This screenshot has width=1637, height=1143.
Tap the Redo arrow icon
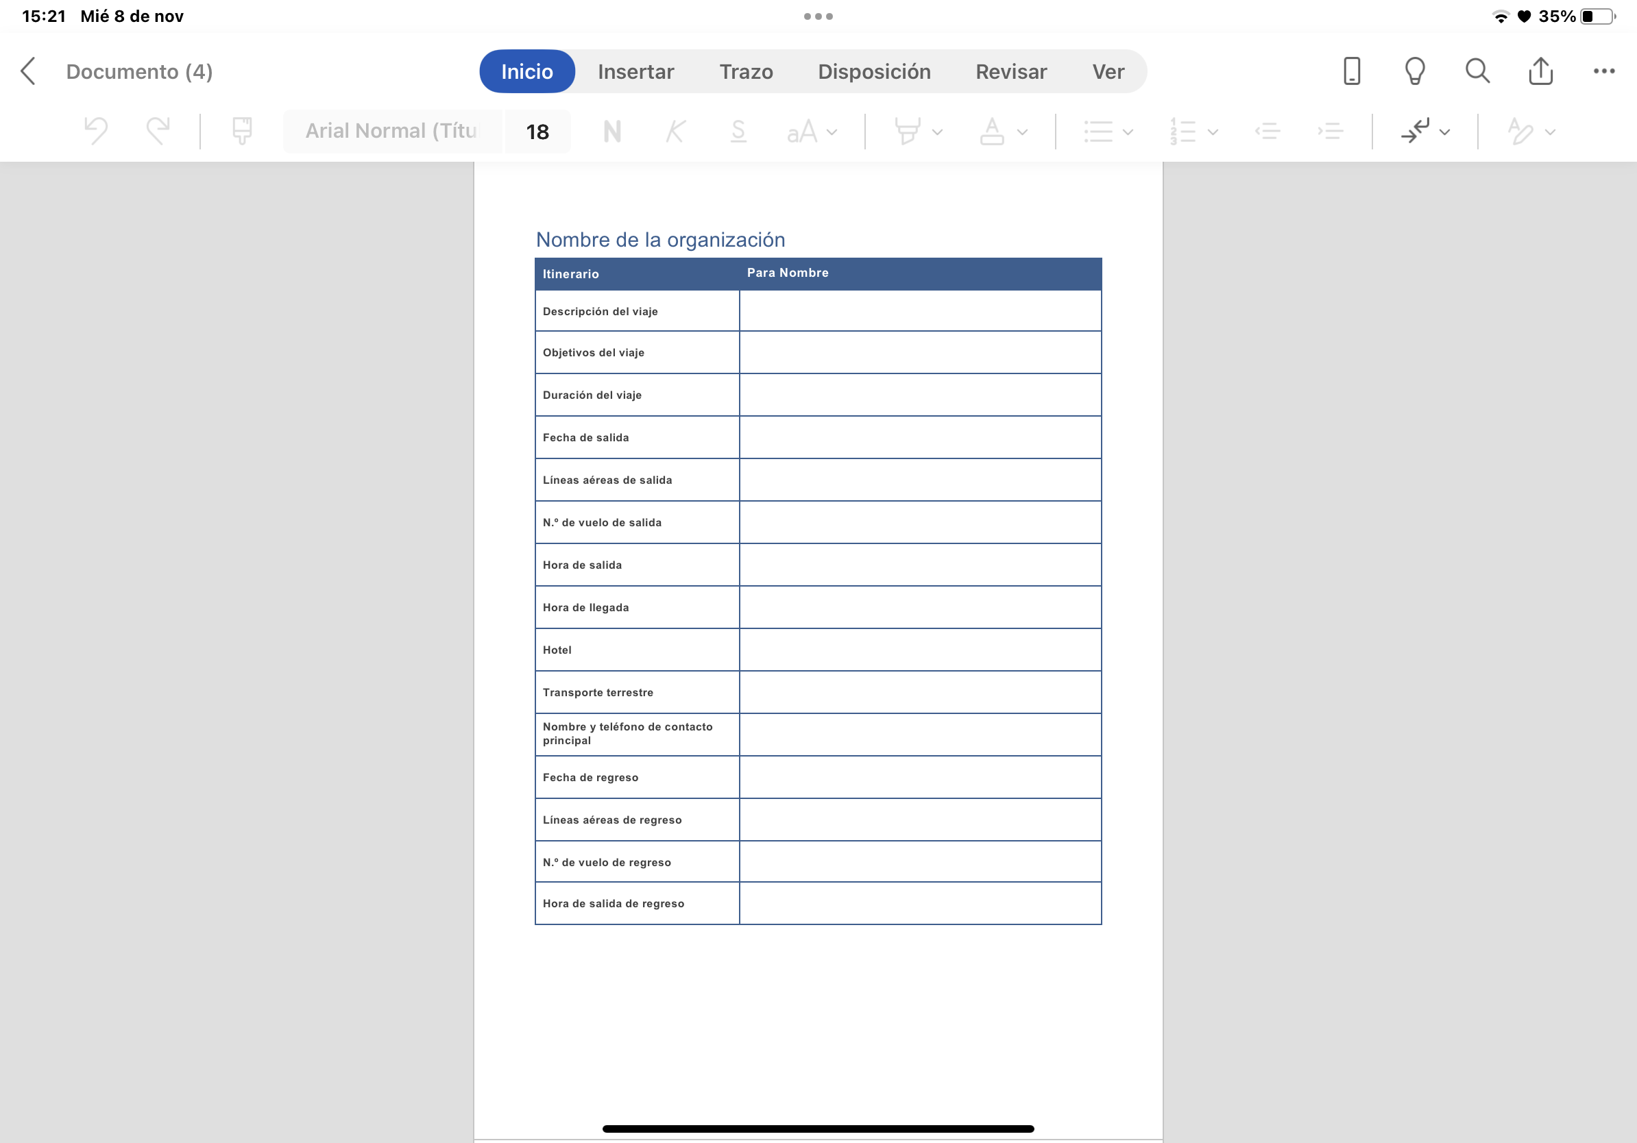[x=158, y=131]
